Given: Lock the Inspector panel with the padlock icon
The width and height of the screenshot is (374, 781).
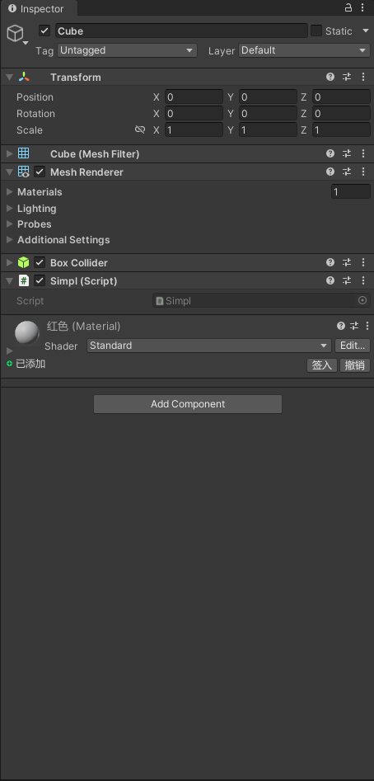Looking at the screenshot, I should [x=348, y=8].
